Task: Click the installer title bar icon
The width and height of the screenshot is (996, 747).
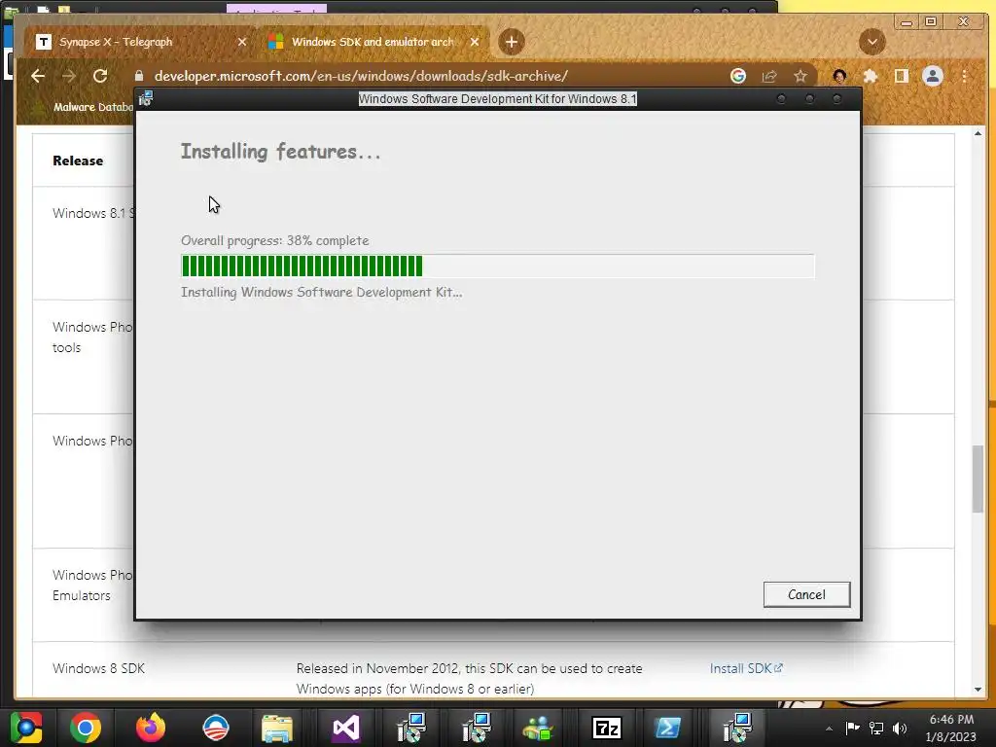Action: (146, 98)
